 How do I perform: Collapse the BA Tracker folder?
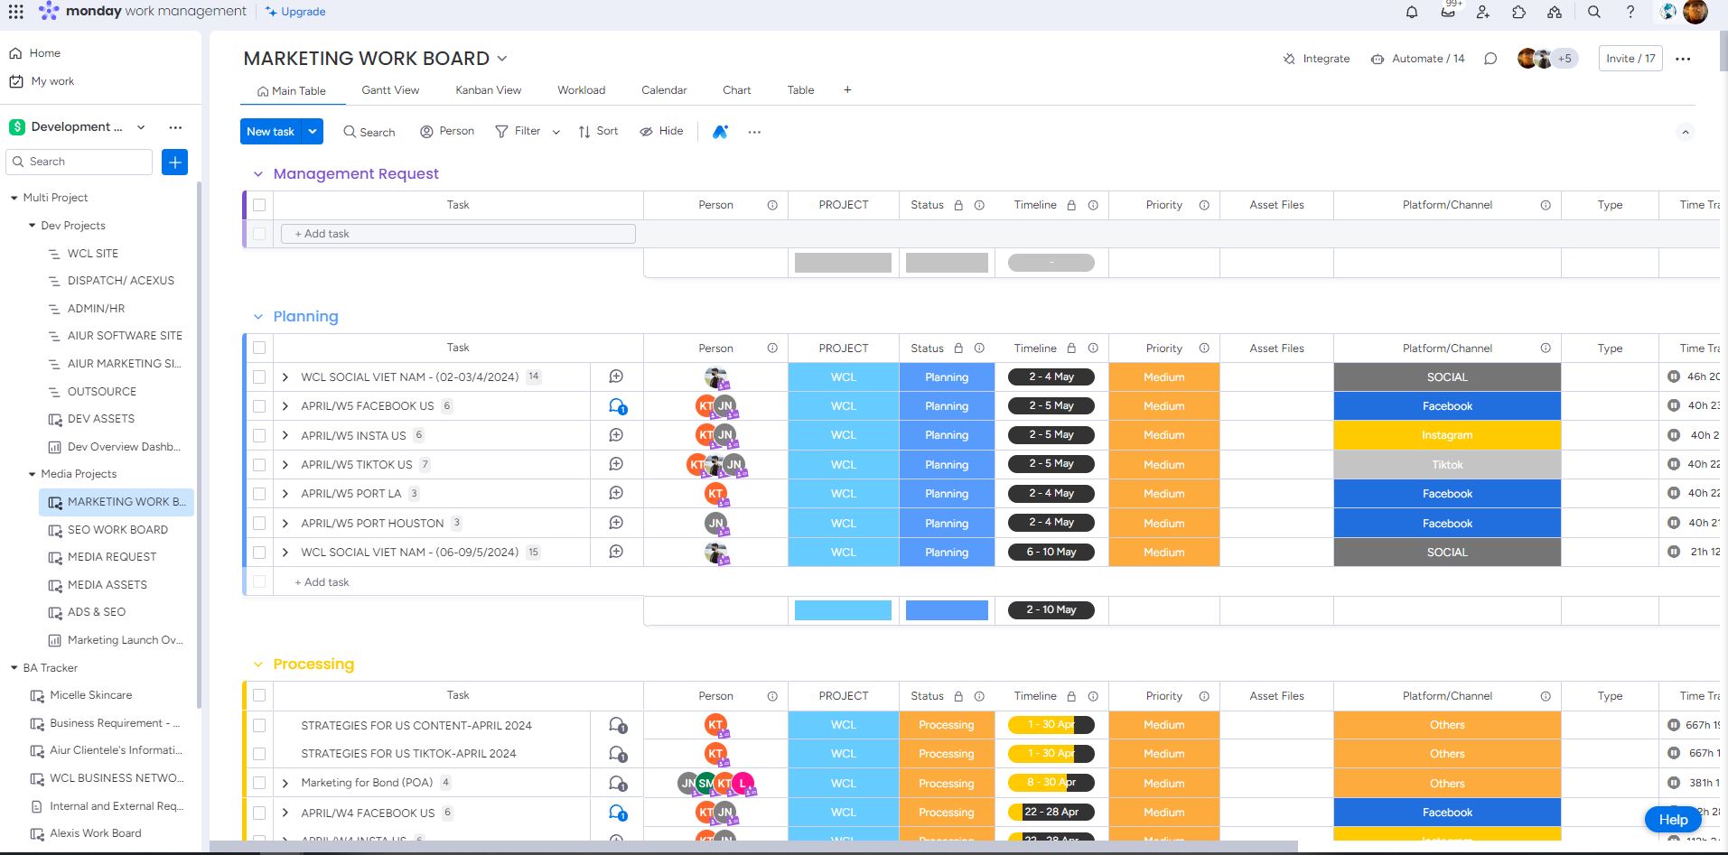coord(14,668)
